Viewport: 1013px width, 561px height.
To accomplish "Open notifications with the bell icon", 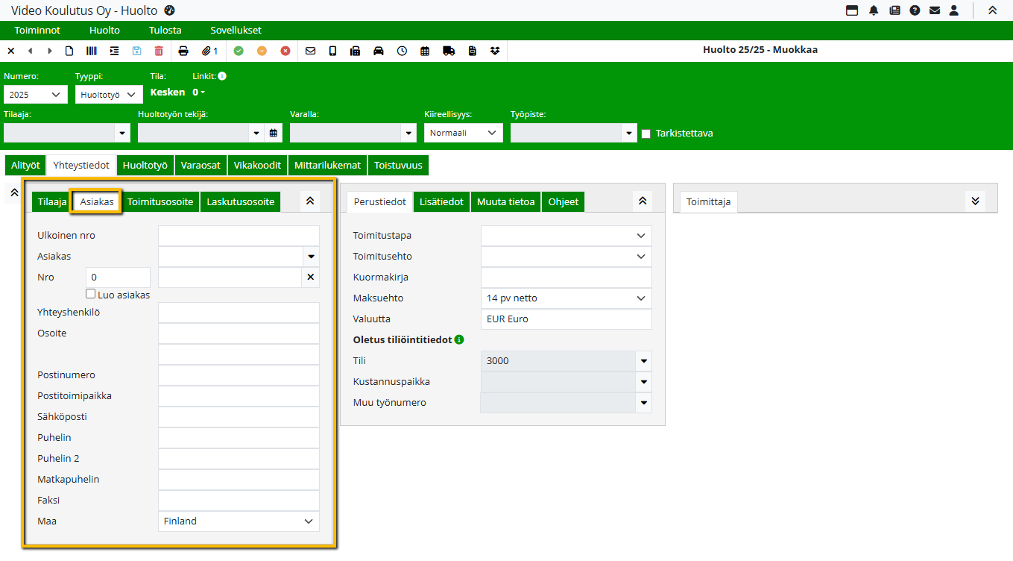I will tap(874, 10).
